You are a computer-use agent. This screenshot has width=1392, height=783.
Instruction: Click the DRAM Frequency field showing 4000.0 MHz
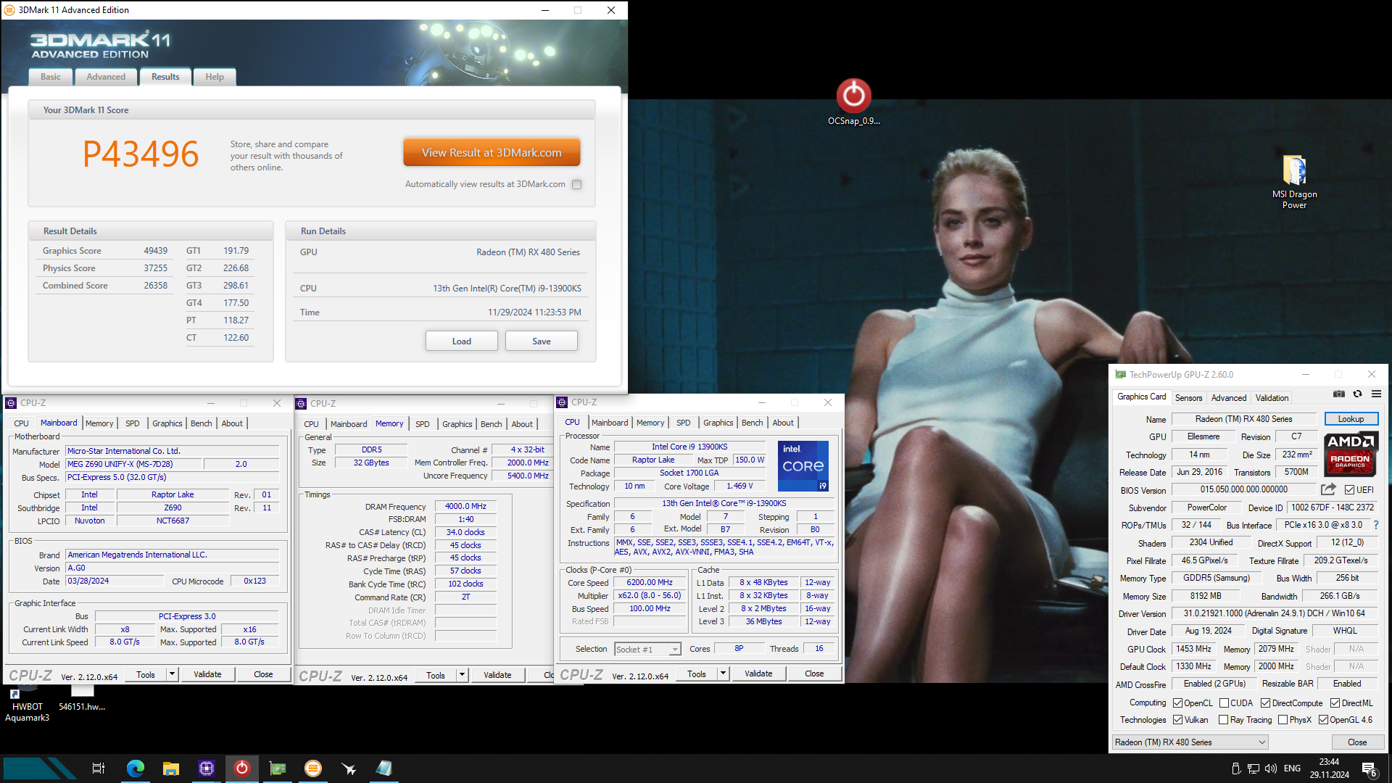click(465, 507)
